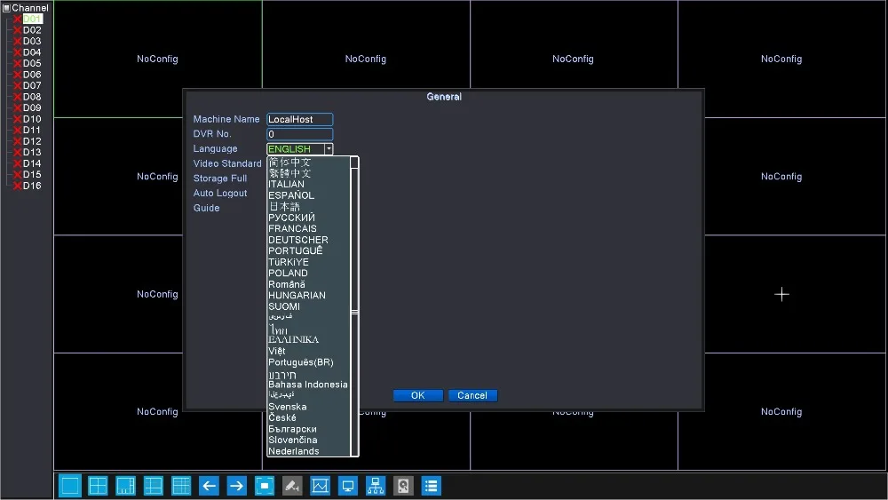
Task: Select channel D09 in tree
Action: [32, 108]
